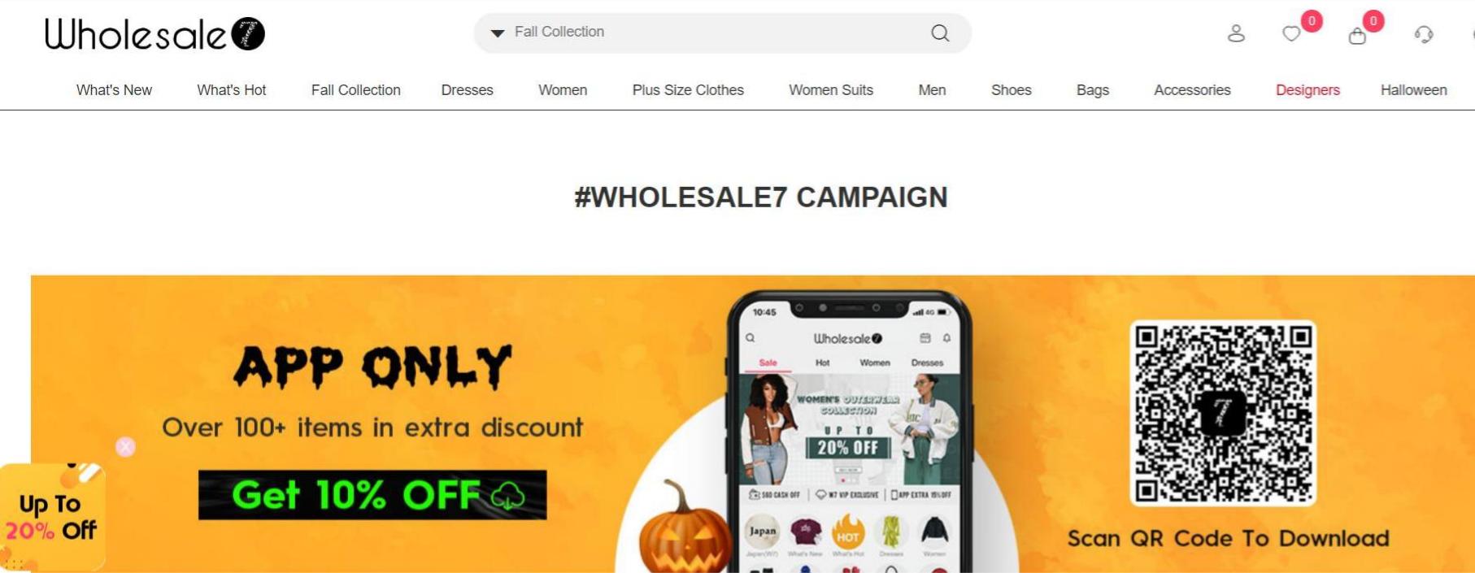Open the wishlist heart icon
1475x573 pixels.
(1291, 34)
